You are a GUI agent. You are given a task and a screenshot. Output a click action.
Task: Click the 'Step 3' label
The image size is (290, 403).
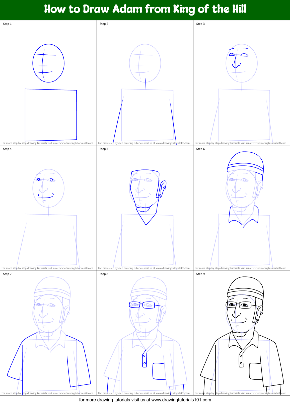(x=200, y=24)
